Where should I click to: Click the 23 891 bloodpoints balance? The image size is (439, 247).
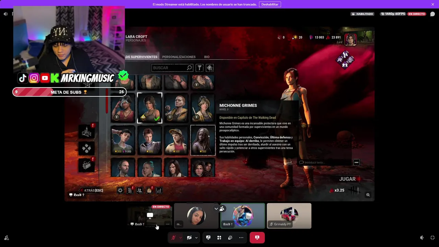[333, 37]
